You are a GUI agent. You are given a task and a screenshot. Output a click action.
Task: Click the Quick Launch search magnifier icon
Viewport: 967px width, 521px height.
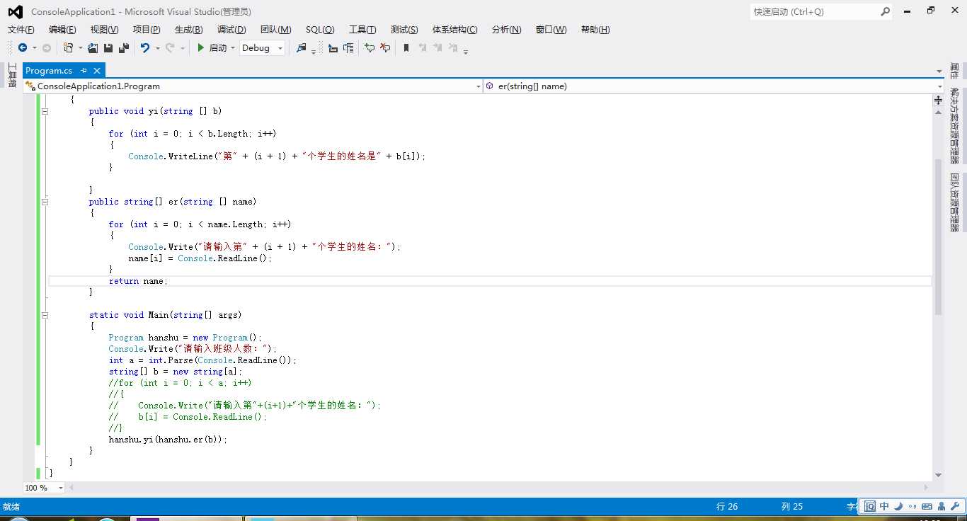tap(885, 11)
